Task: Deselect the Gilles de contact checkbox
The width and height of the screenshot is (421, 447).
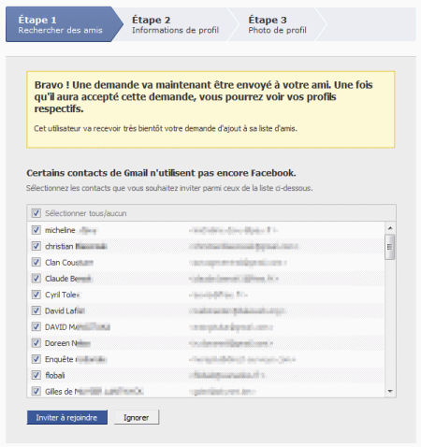Action: pyautogui.click(x=36, y=391)
